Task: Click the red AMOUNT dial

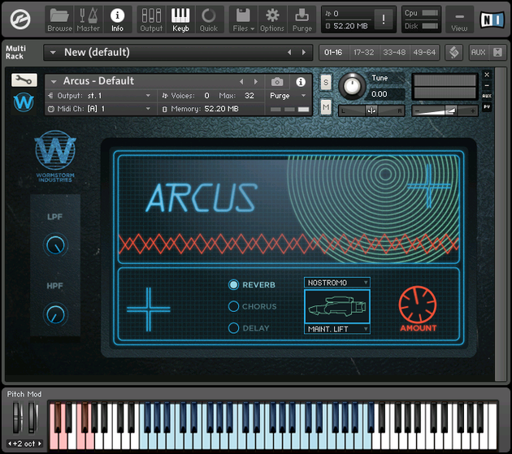Action: click(418, 305)
